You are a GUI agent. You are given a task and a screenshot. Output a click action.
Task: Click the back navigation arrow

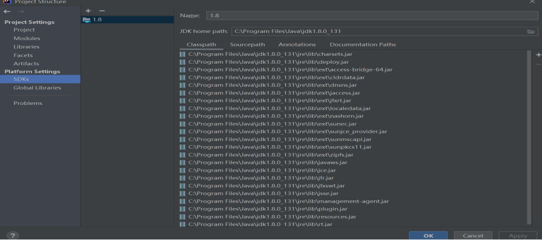[7, 10]
